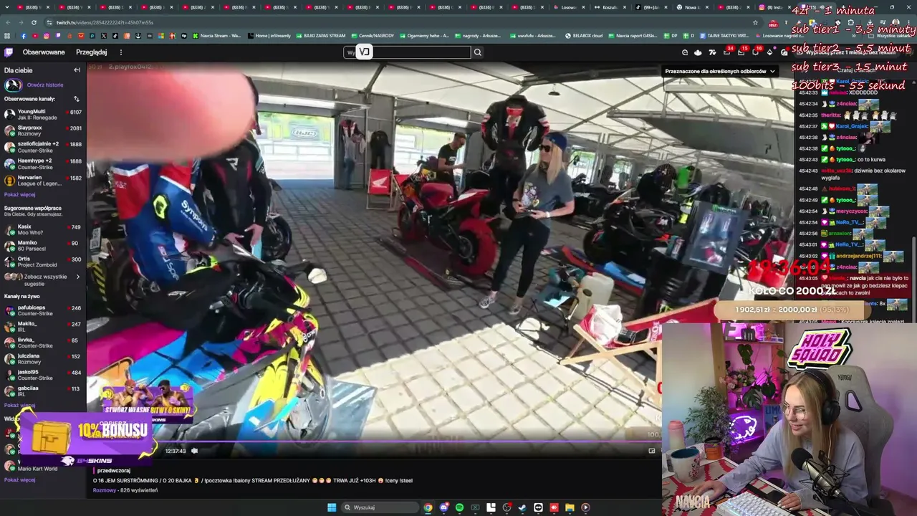917x516 pixels.
Task: Open pafubiceps live channel
Action: click(43, 310)
